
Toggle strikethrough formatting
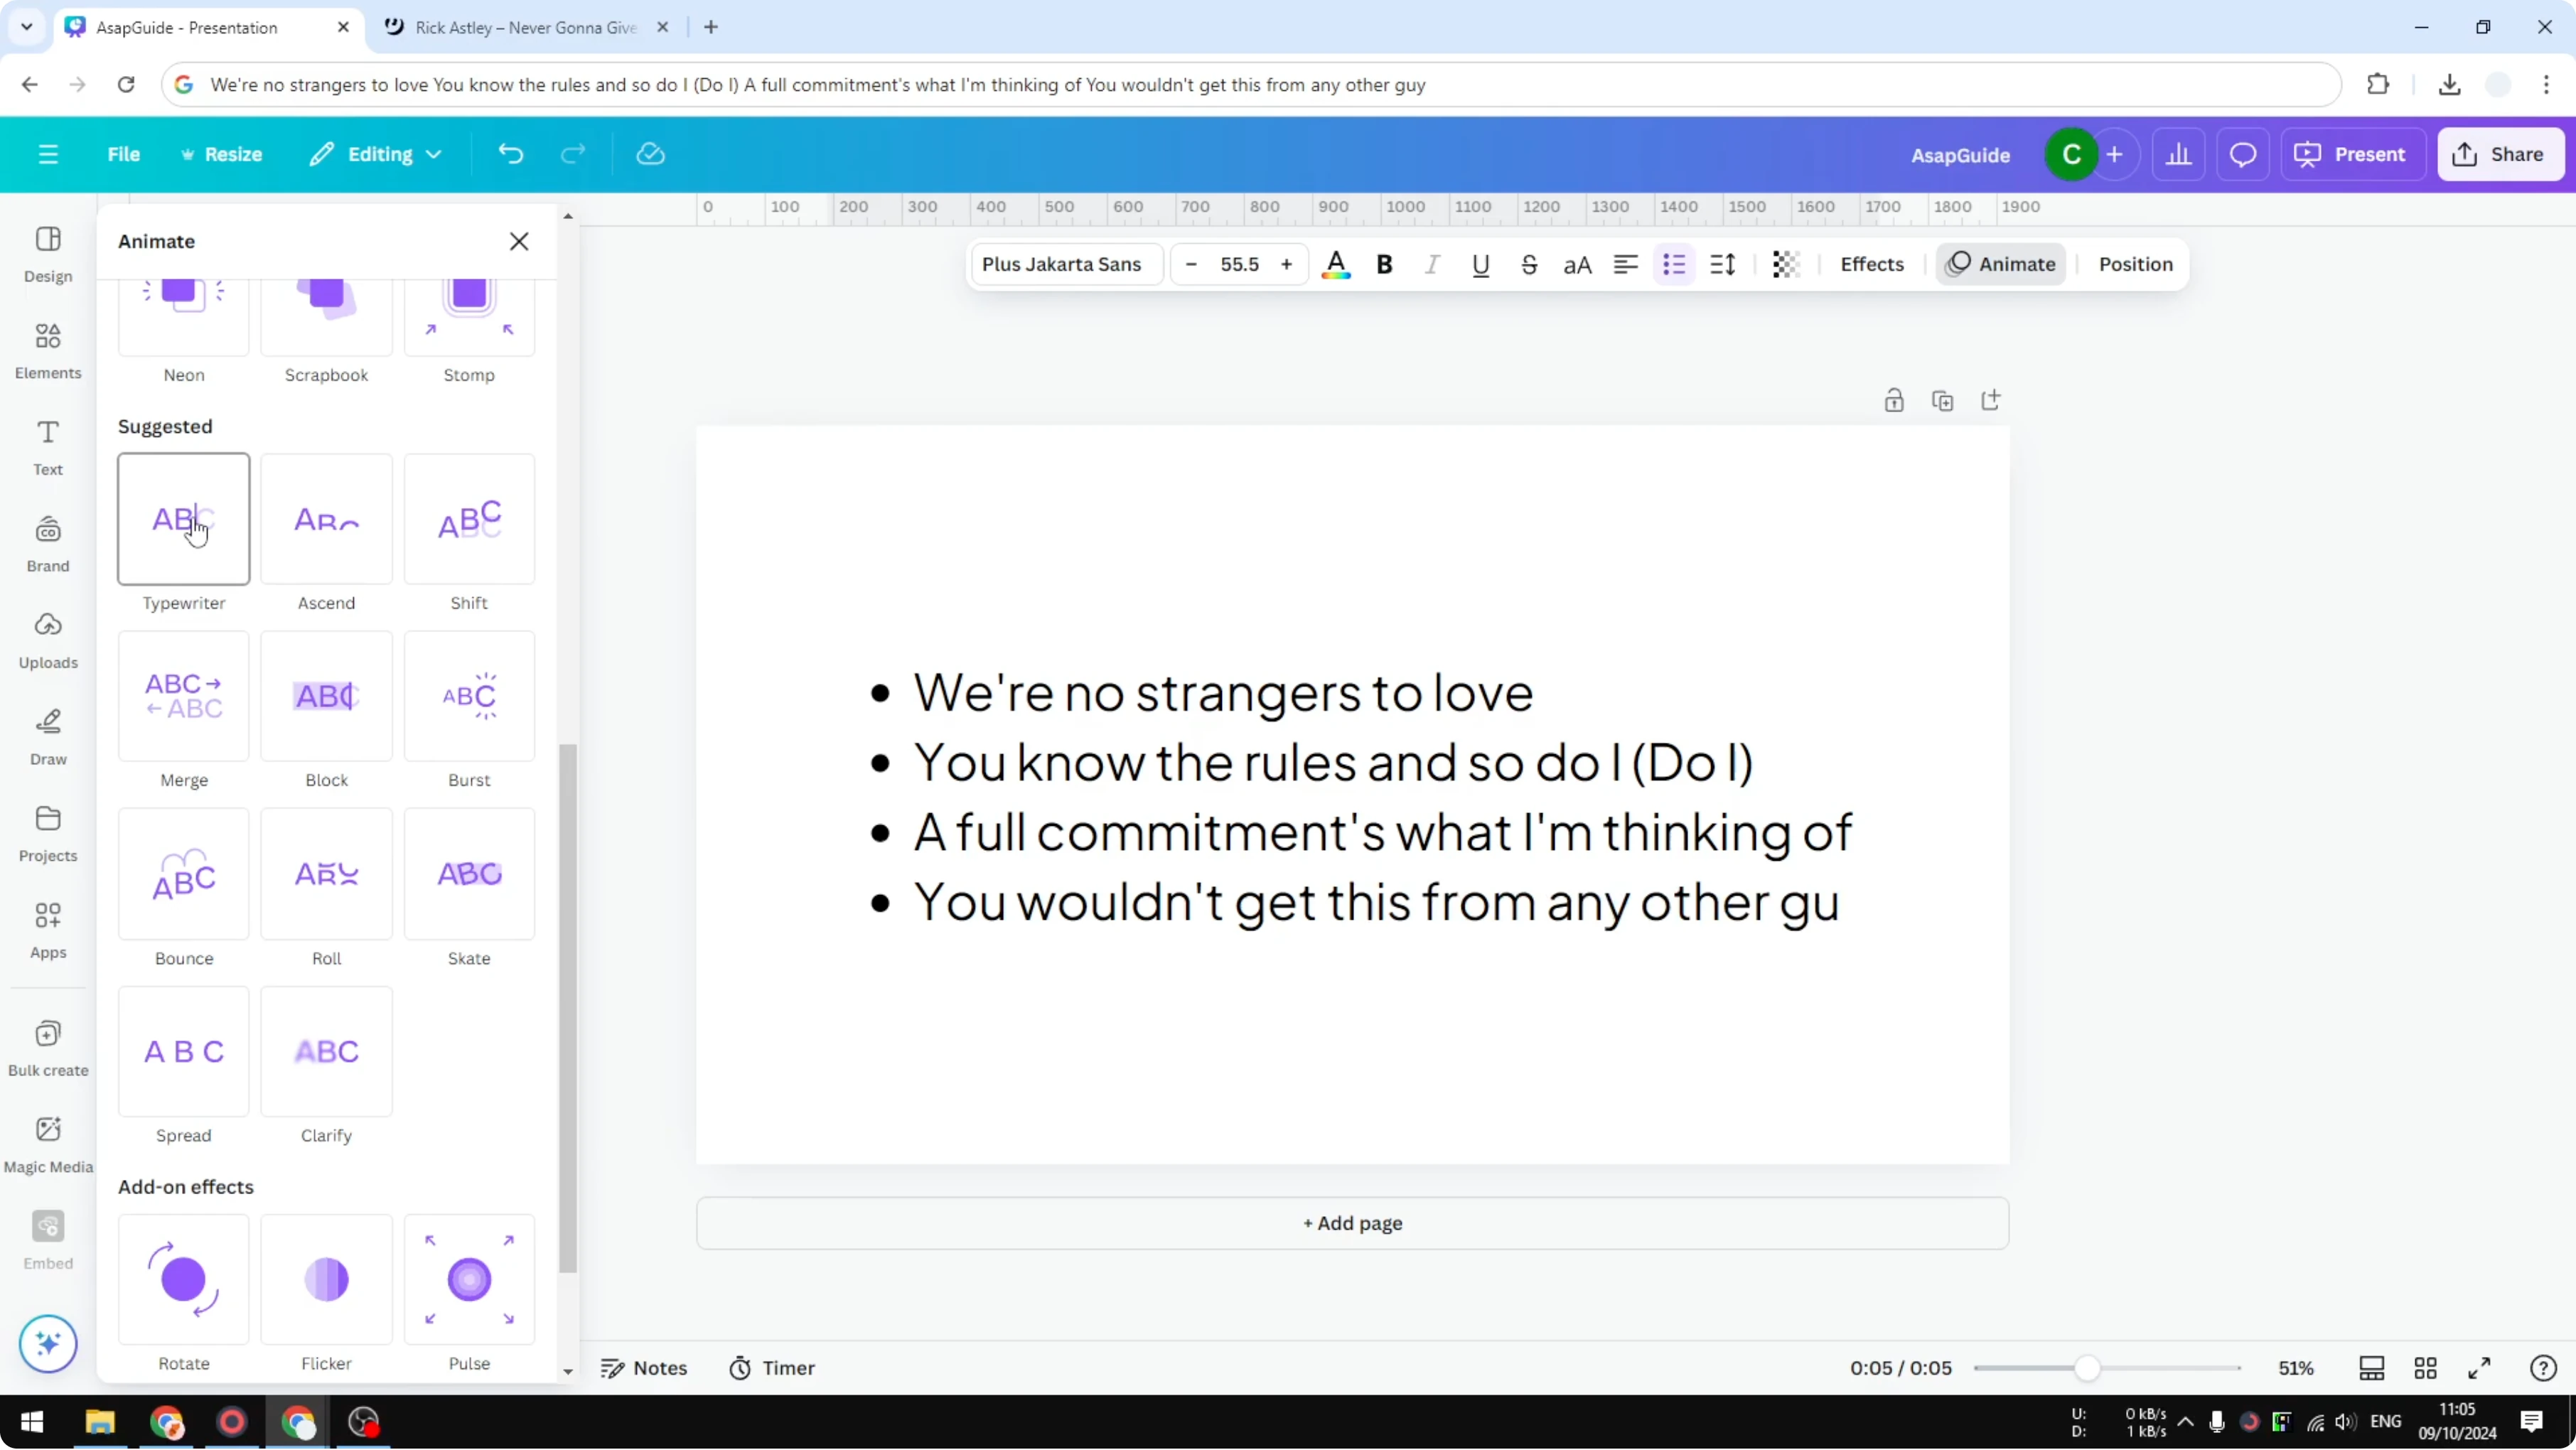pos(1529,264)
